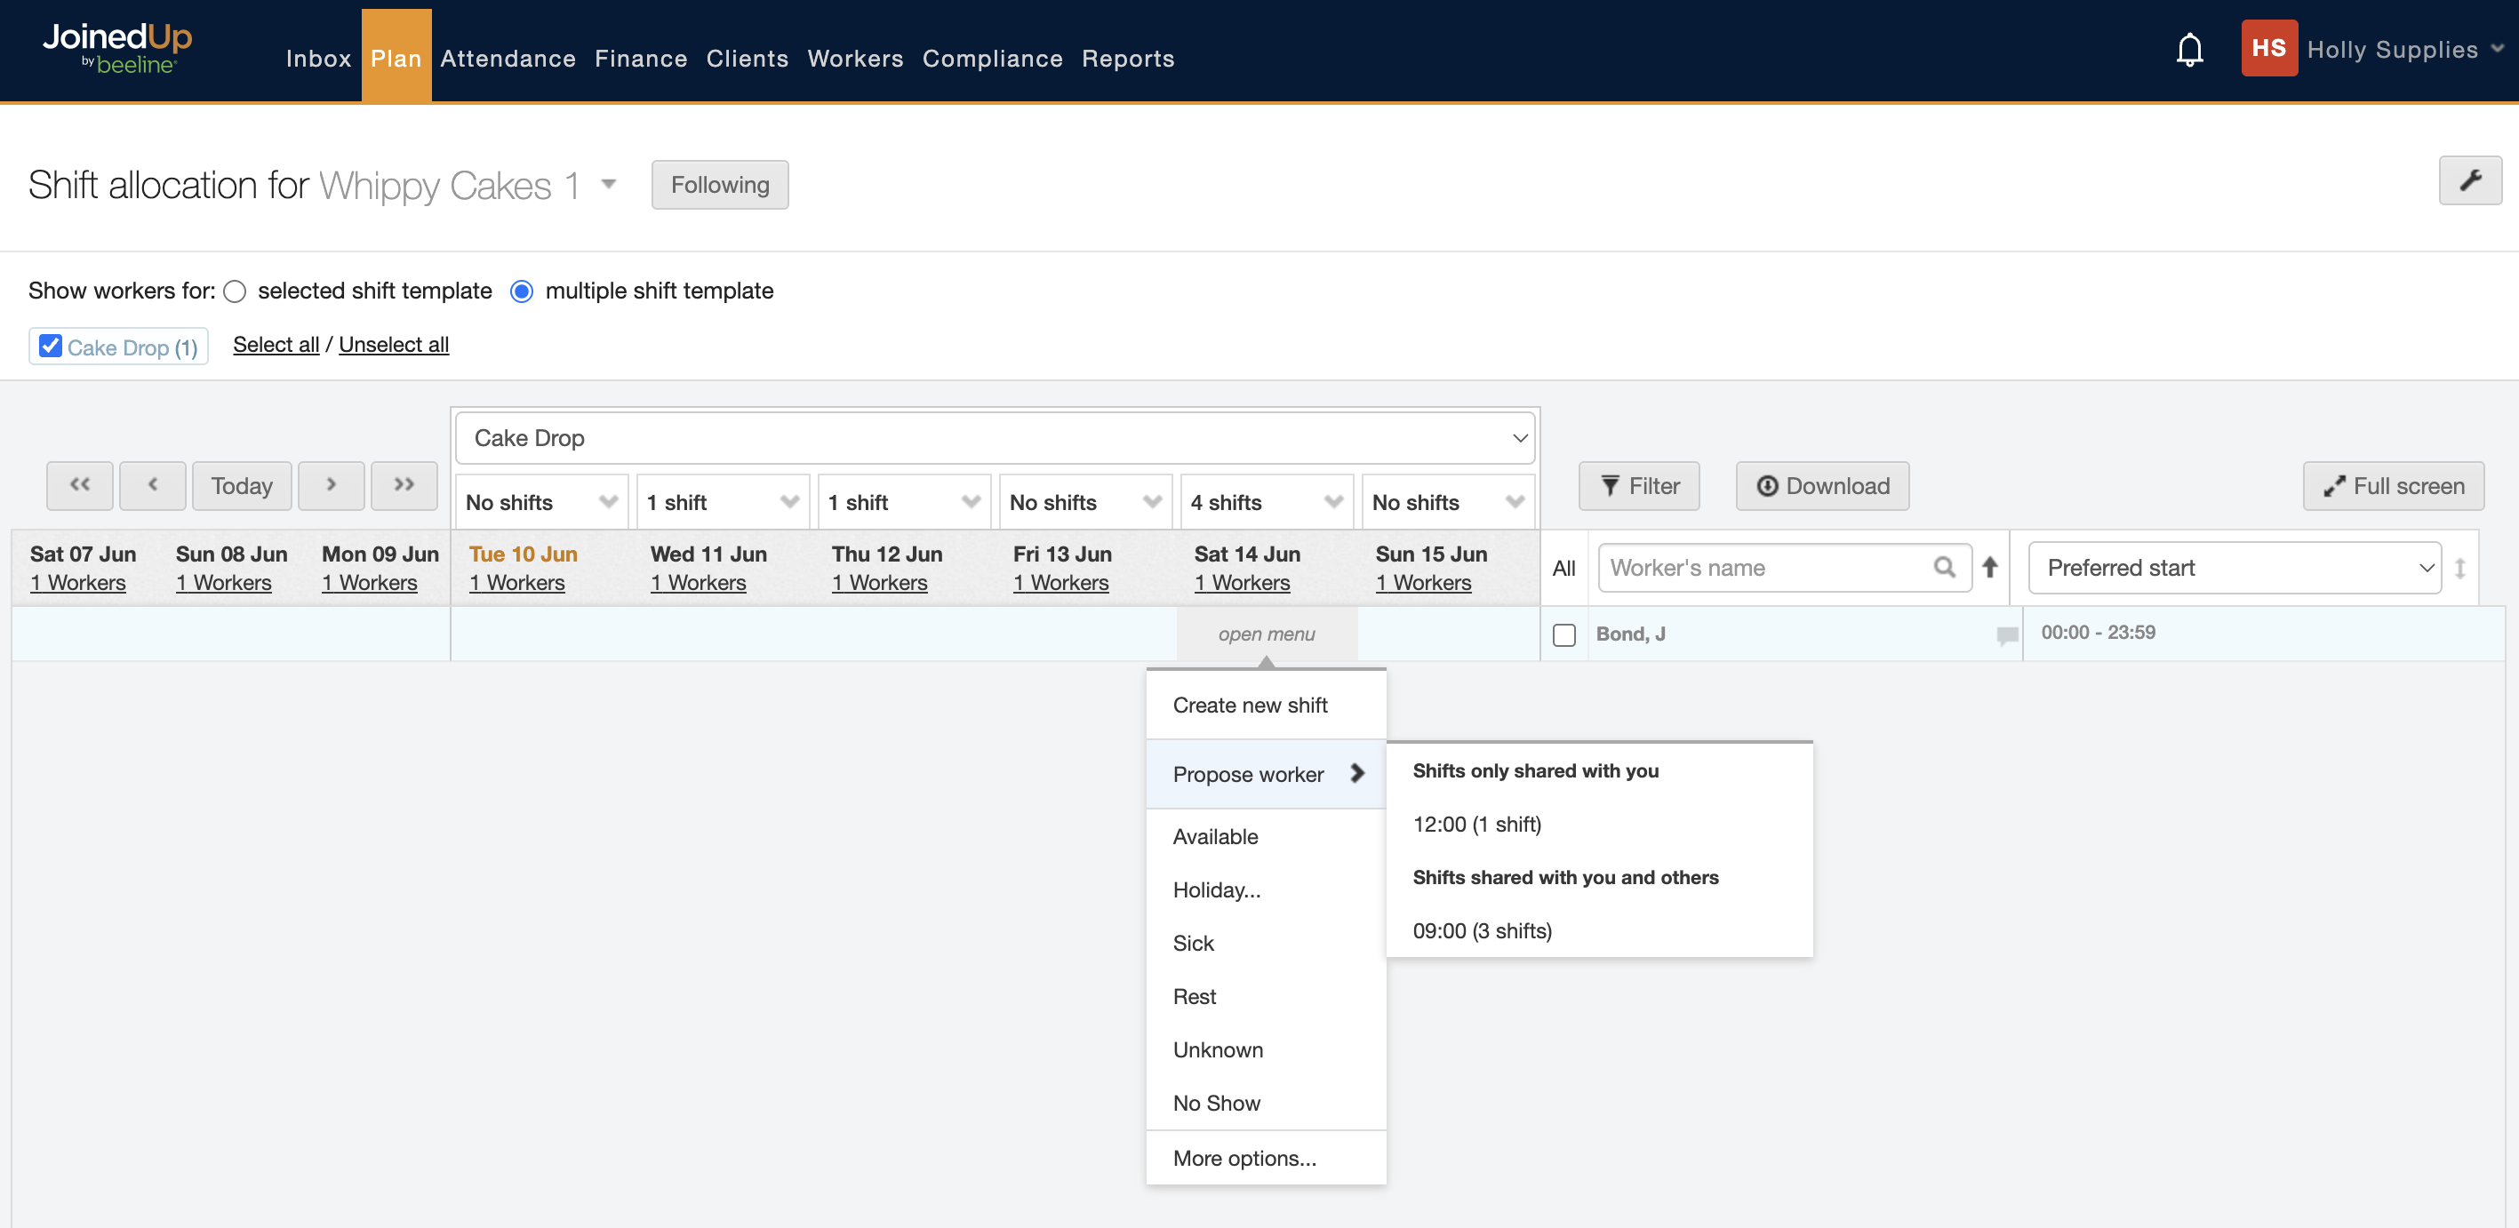This screenshot has width=2519, height=1228.
Task: Expand the 4 shifts dropdown
Action: pos(1266,503)
